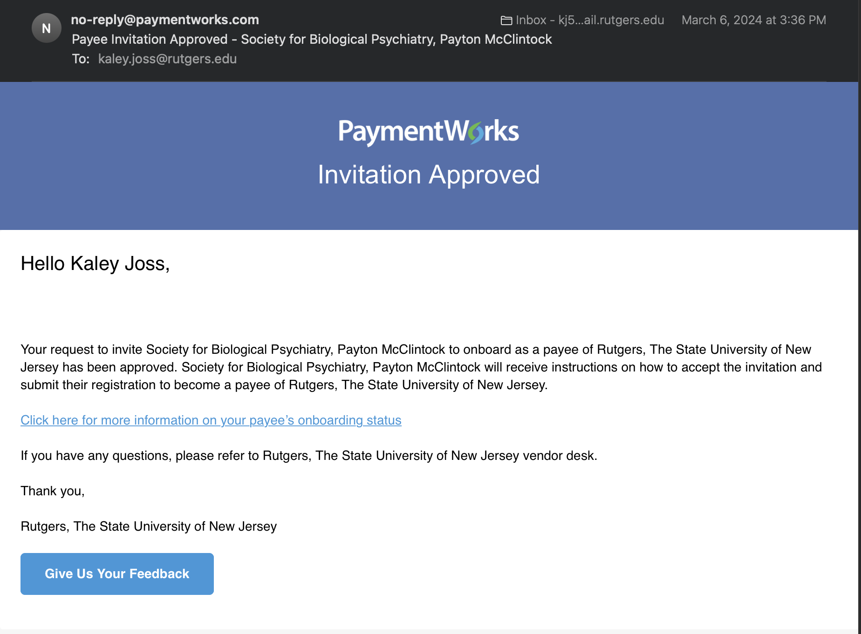Click the vendor desk questions sentence
The height and width of the screenshot is (634, 861).
pos(309,456)
